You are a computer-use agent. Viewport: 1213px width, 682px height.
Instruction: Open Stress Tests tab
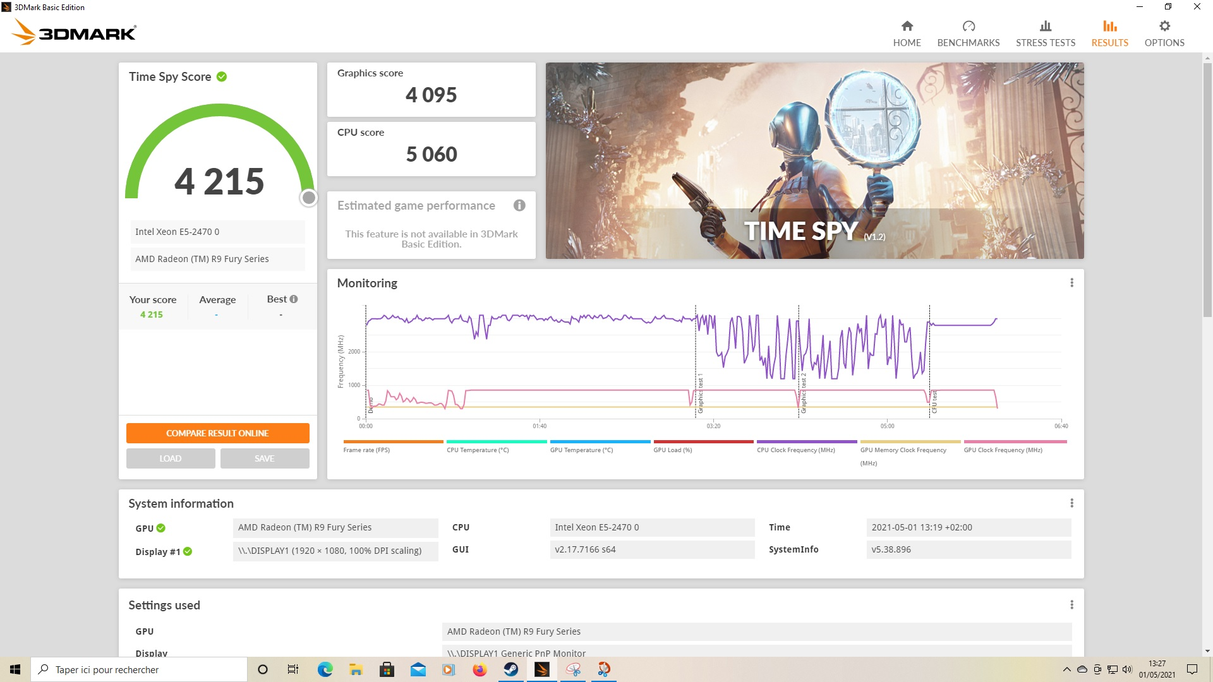(x=1045, y=33)
